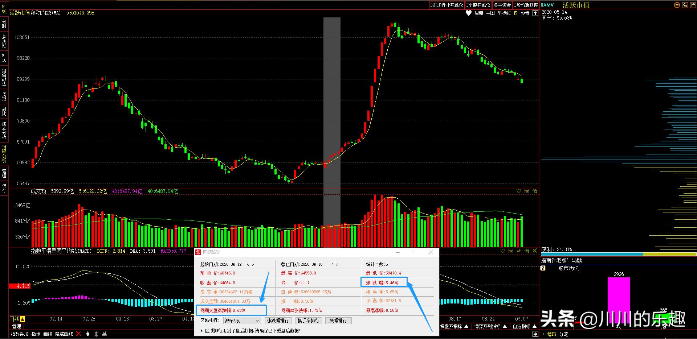Image resolution: width=697 pixels, height=339 pixels.
Task: Favorite the MACD panel with its heart icon
Action: [503, 251]
